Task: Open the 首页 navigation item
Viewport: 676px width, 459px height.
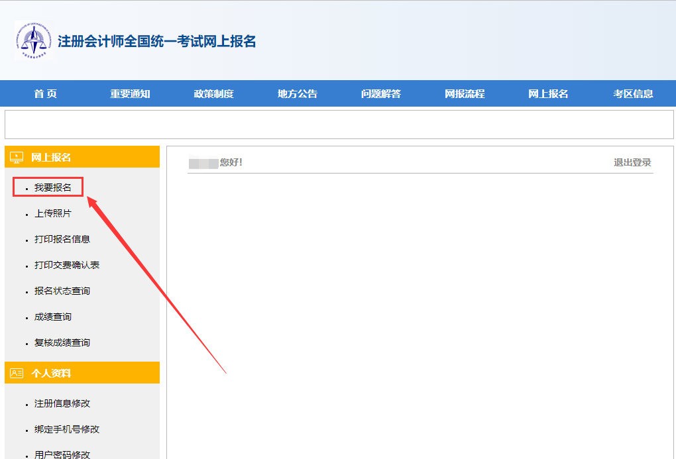Action: [45, 93]
